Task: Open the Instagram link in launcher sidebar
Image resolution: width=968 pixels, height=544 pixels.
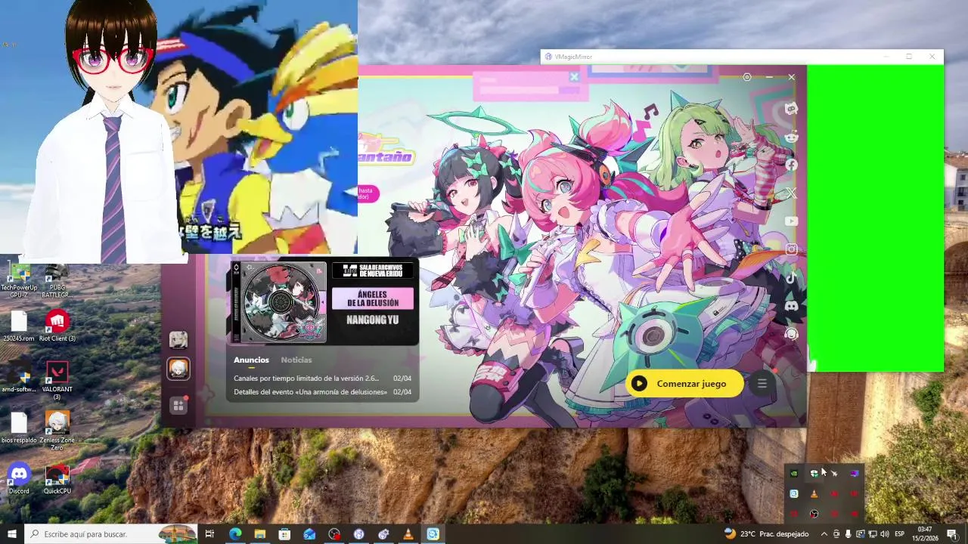Action: pos(791,249)
